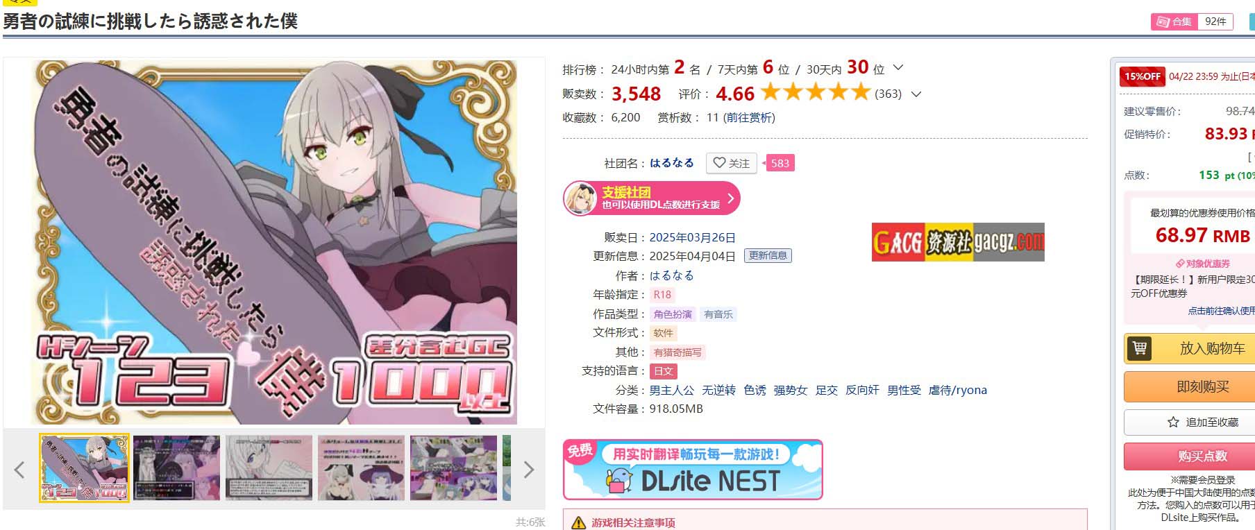The image size is (1255, 530).
Task: Show next thumbnails with right arrow
Action: (528, 470)
